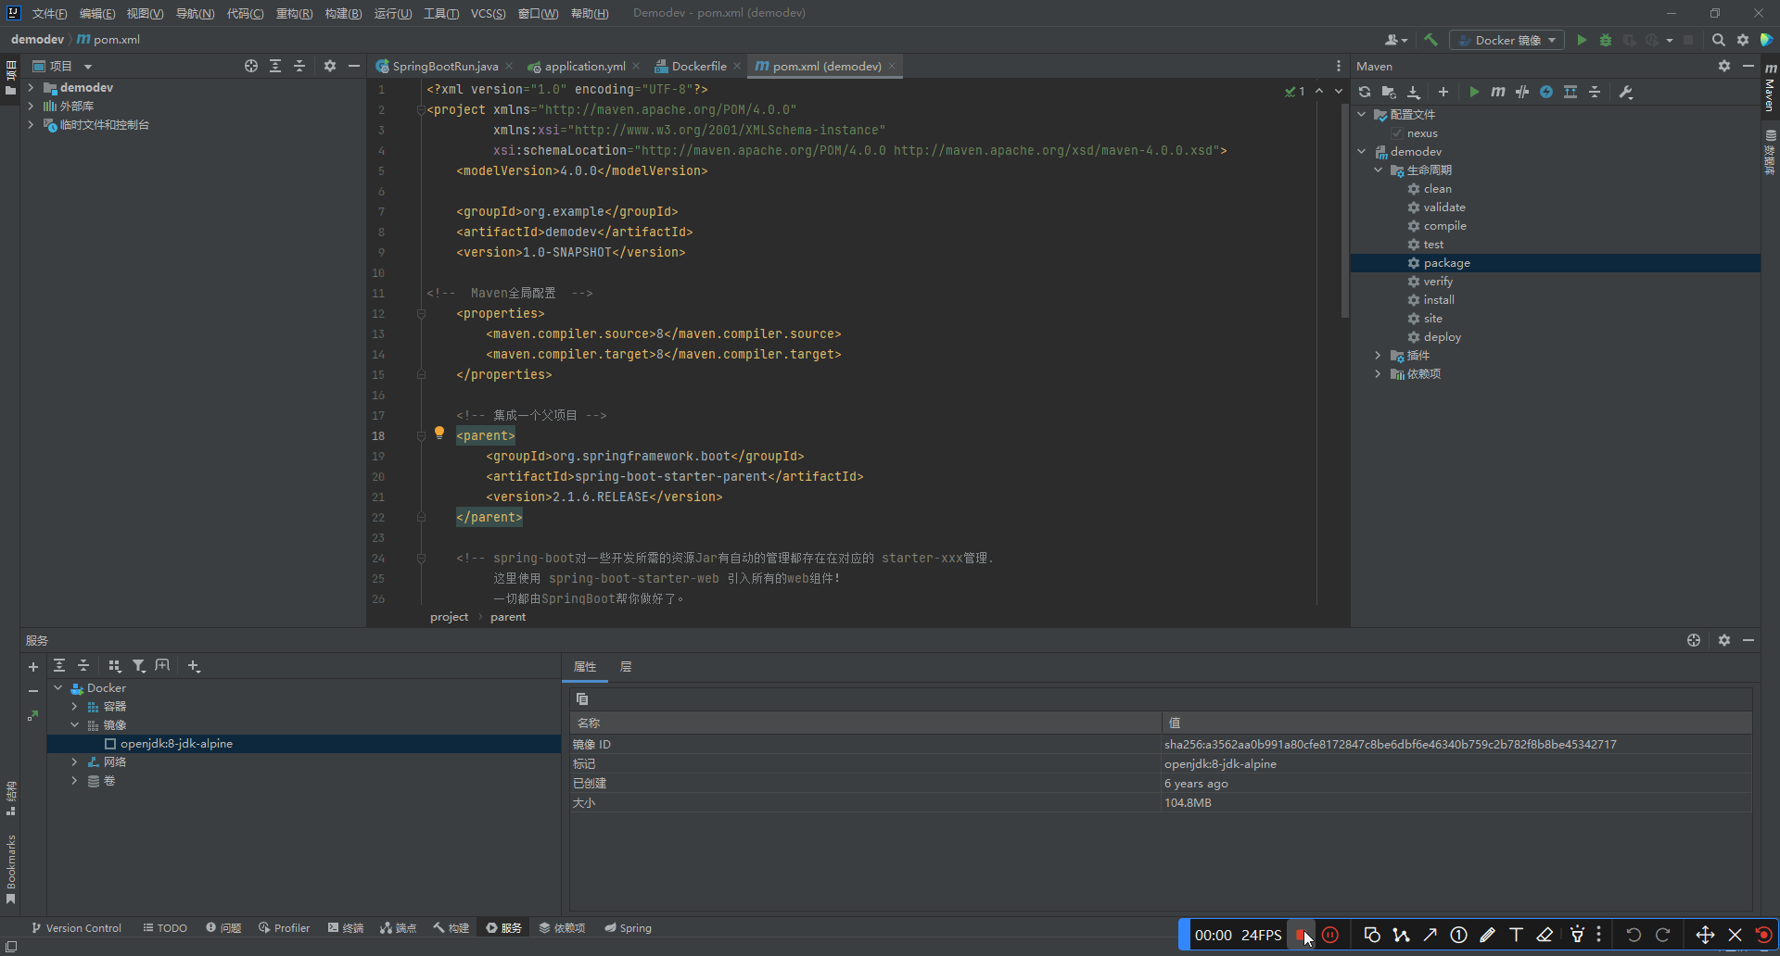
Task: Open Maven settings wrench menu
Action: (1626, 92)
